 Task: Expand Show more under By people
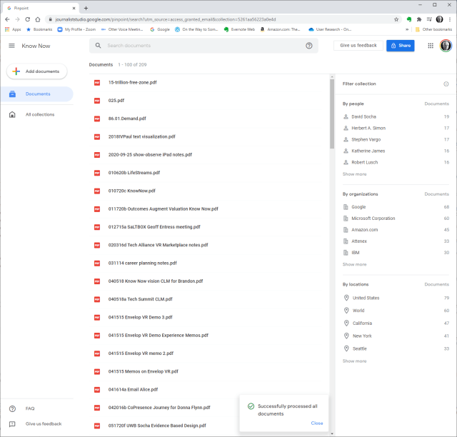[354, 174]
